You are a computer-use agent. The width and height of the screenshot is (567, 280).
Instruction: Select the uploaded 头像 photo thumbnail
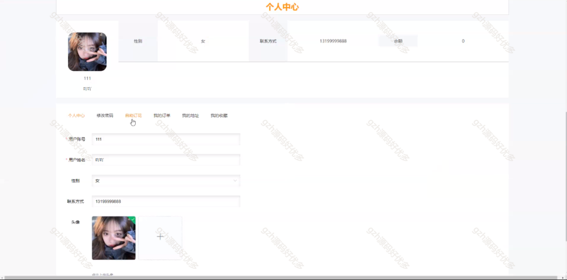point(114,238)
